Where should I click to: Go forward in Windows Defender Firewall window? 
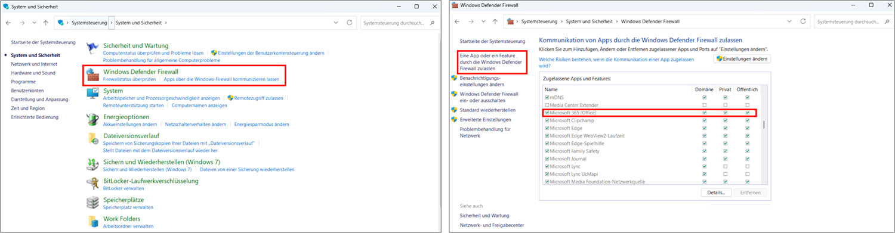[471, 21]
